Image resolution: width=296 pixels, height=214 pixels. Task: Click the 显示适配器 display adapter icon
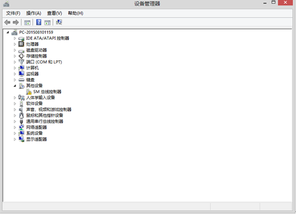click(21, 139)
